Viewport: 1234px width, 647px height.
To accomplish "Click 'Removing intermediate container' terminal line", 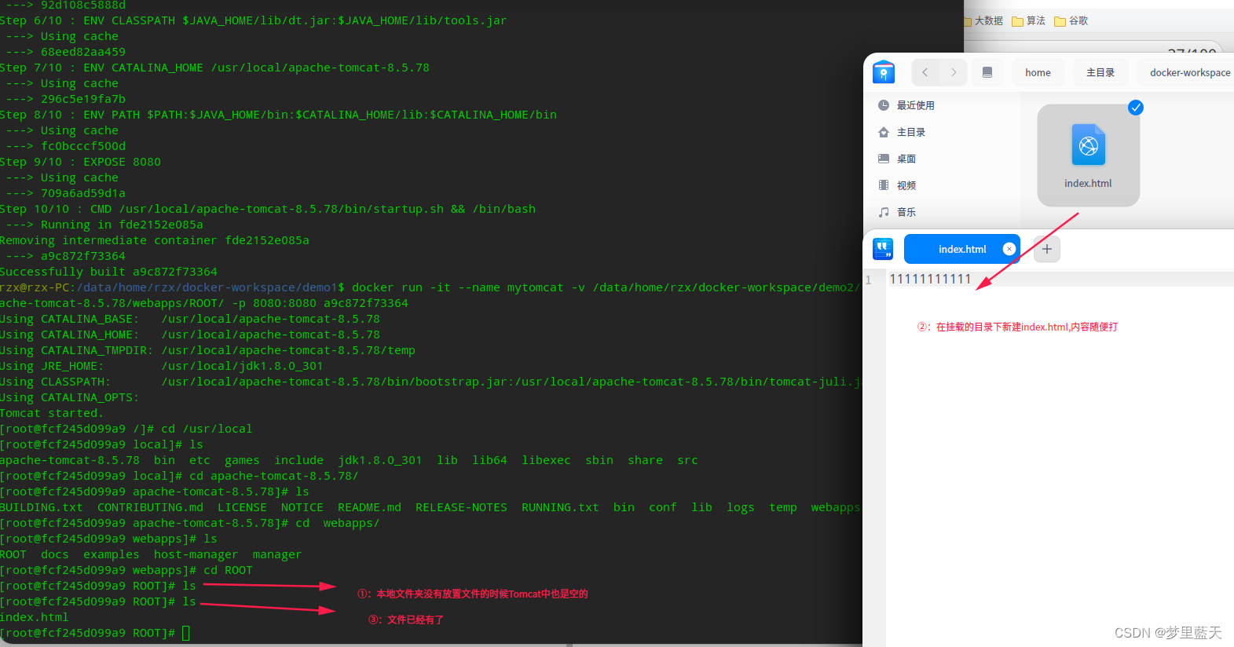I will (x=155, y=240).
